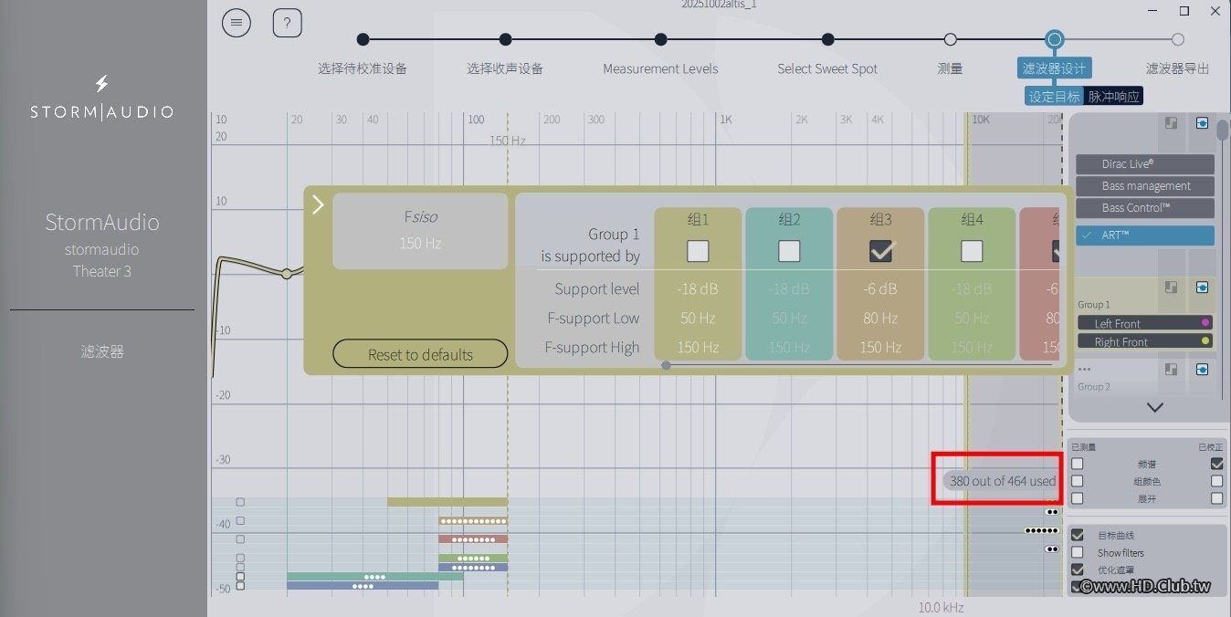Viewport: 1231px width, 617px height.
Task: Toggle 频谱 corrected checkbox on right
Action: coord(1216,464)
